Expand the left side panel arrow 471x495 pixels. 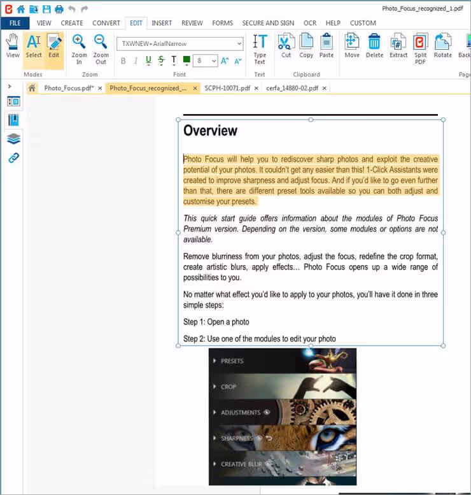10,86
